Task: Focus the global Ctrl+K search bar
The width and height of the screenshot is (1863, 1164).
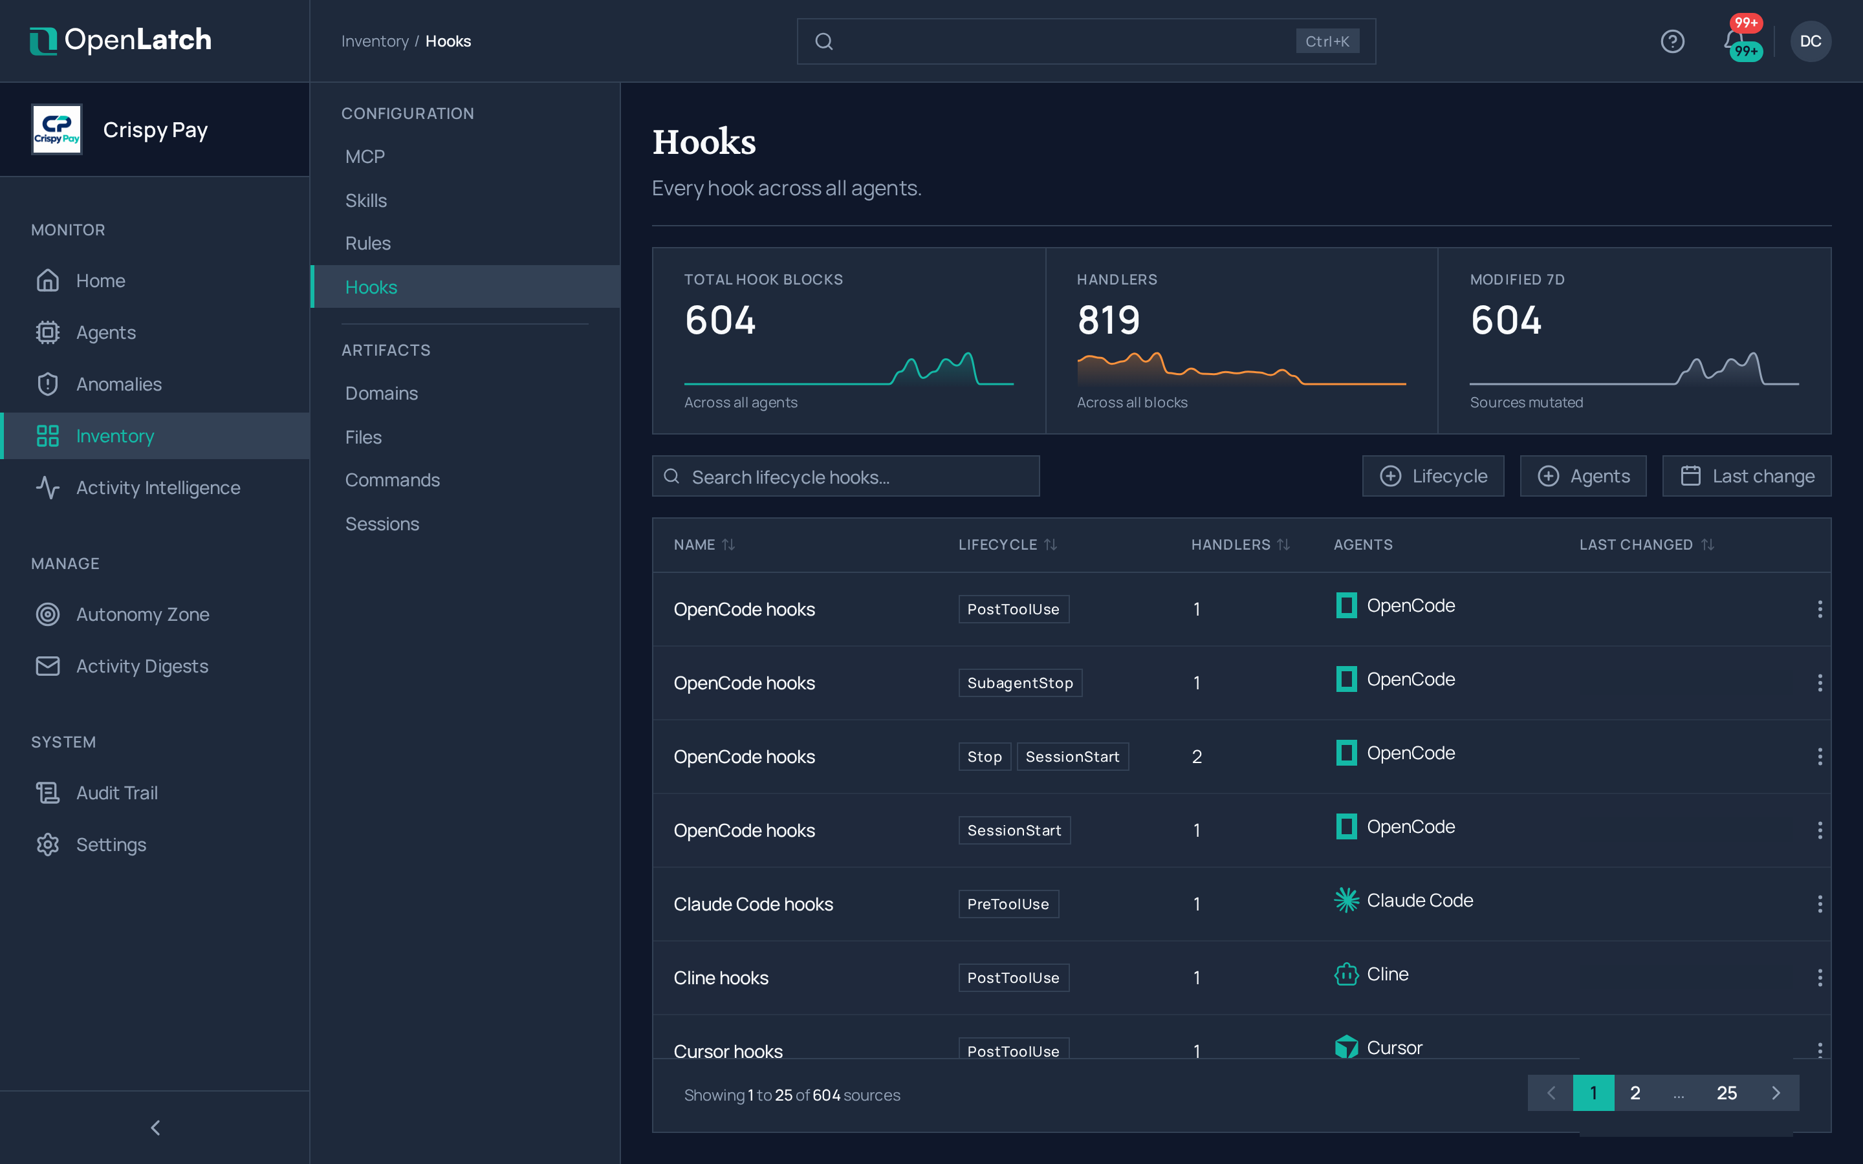Action: coord(1085,41)
